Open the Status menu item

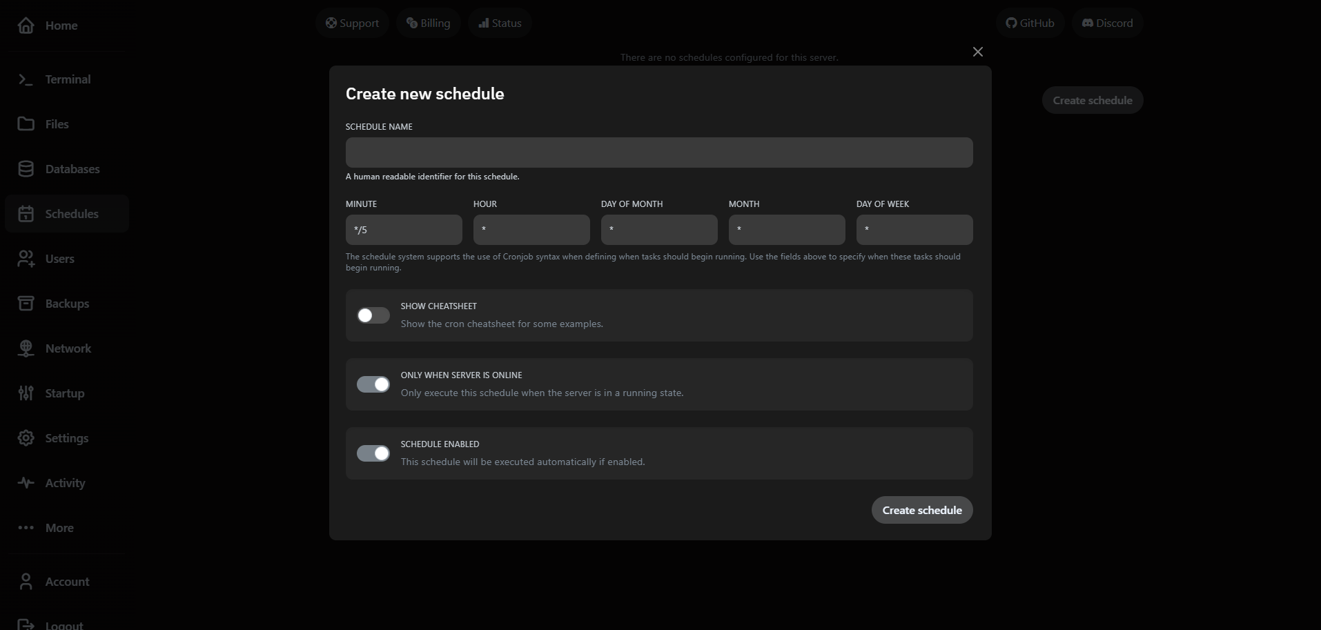(499, 22)
